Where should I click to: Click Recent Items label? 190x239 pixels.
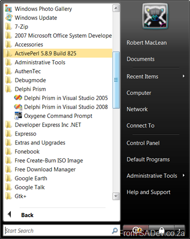point(142,77)
